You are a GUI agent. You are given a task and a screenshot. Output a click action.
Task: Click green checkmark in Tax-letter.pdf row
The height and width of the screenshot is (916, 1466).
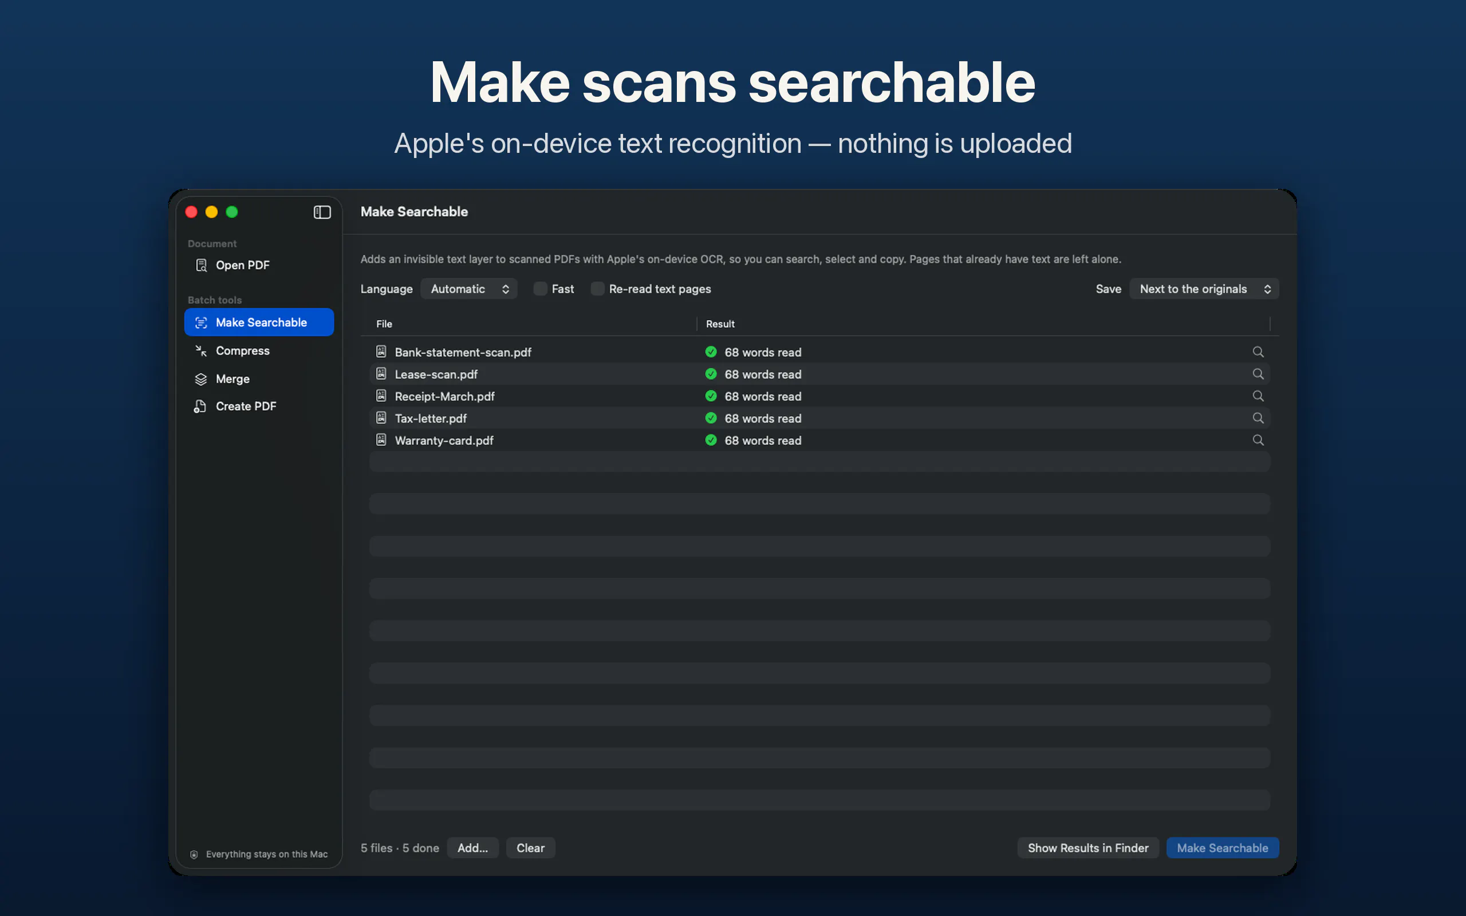click(x=711, y=418)
